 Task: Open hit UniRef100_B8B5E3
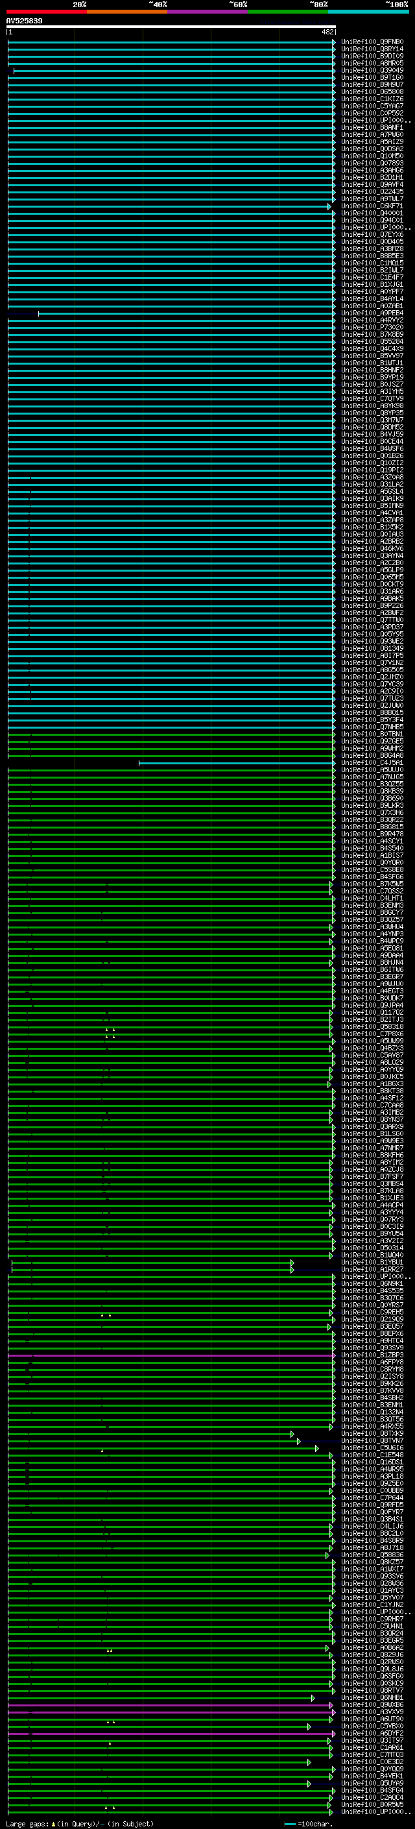(372, 256)
